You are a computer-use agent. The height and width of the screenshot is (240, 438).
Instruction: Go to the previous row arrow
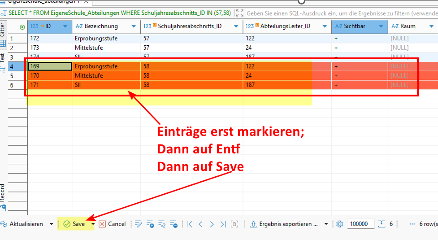coord(200,224)
